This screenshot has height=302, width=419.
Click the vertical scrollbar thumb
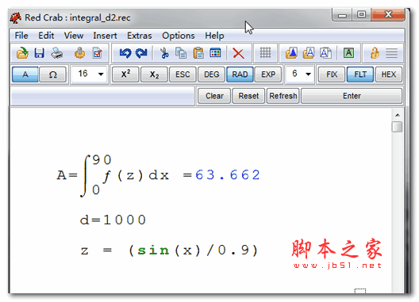click(398, 127)
